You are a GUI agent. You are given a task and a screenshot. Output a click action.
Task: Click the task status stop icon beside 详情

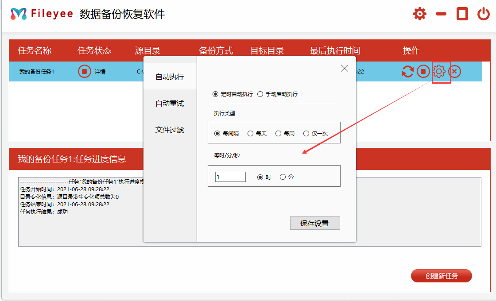click(84, 71)
